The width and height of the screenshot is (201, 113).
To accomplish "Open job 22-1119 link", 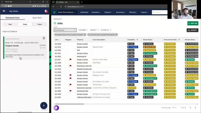I will (x=57, y=88).
